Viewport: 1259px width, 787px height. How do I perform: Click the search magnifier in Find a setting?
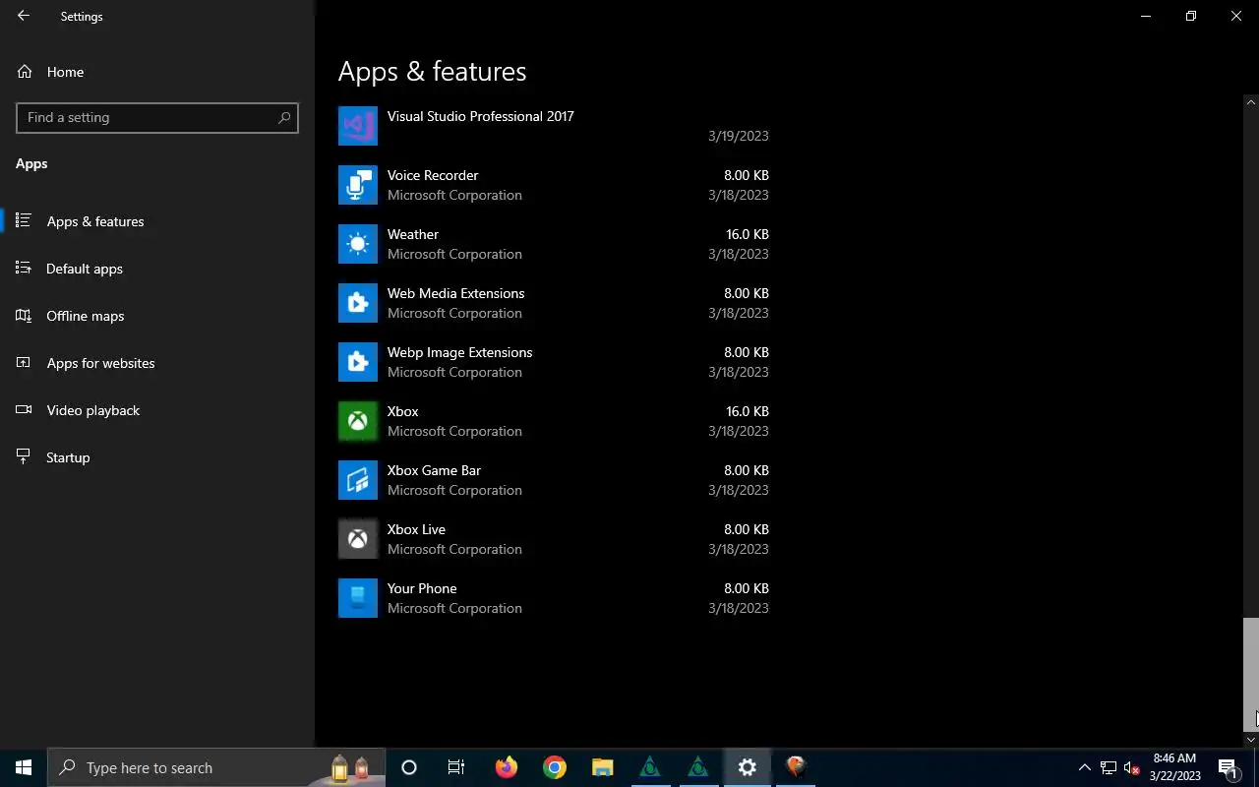pyautogui.click(x=284, y=117)
